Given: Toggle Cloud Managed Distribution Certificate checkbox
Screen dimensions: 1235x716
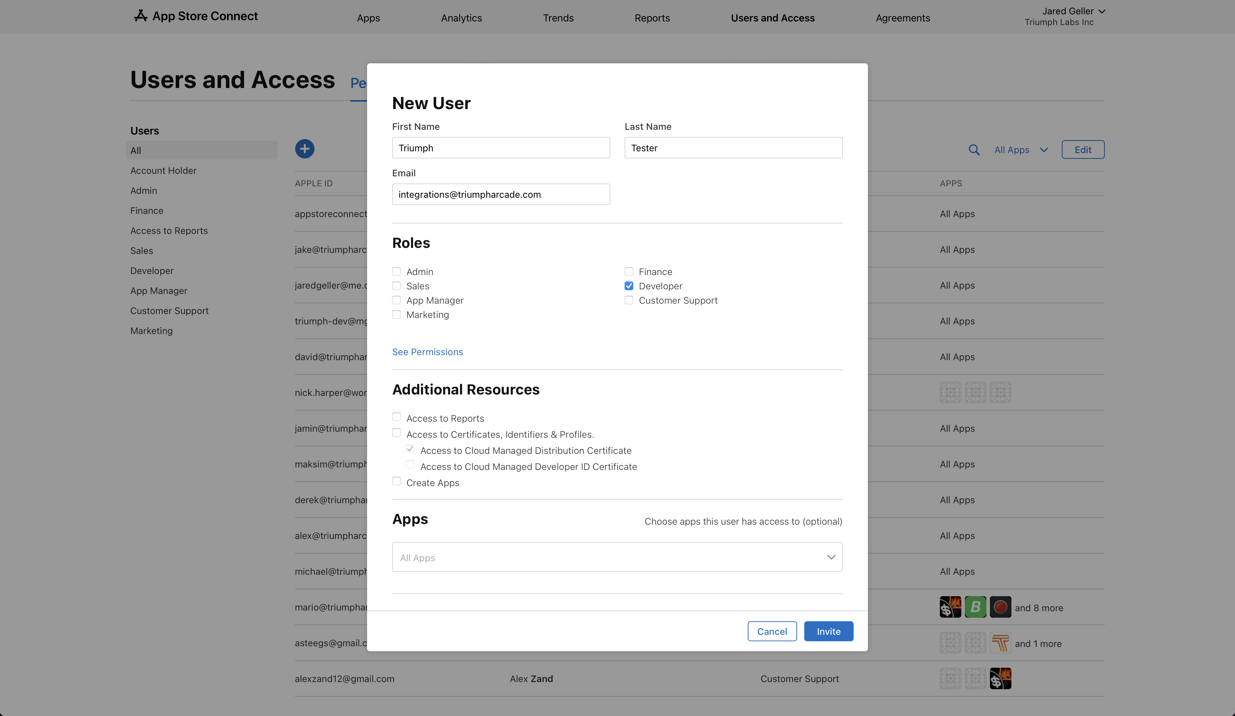Looking at the screenshot, I should coord(410,449).
